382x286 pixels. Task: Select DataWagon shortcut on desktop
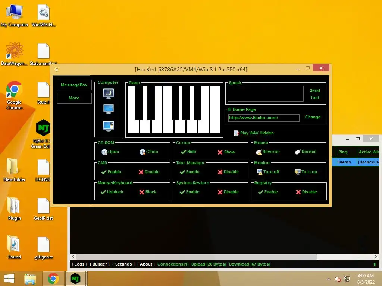[15, 54]
